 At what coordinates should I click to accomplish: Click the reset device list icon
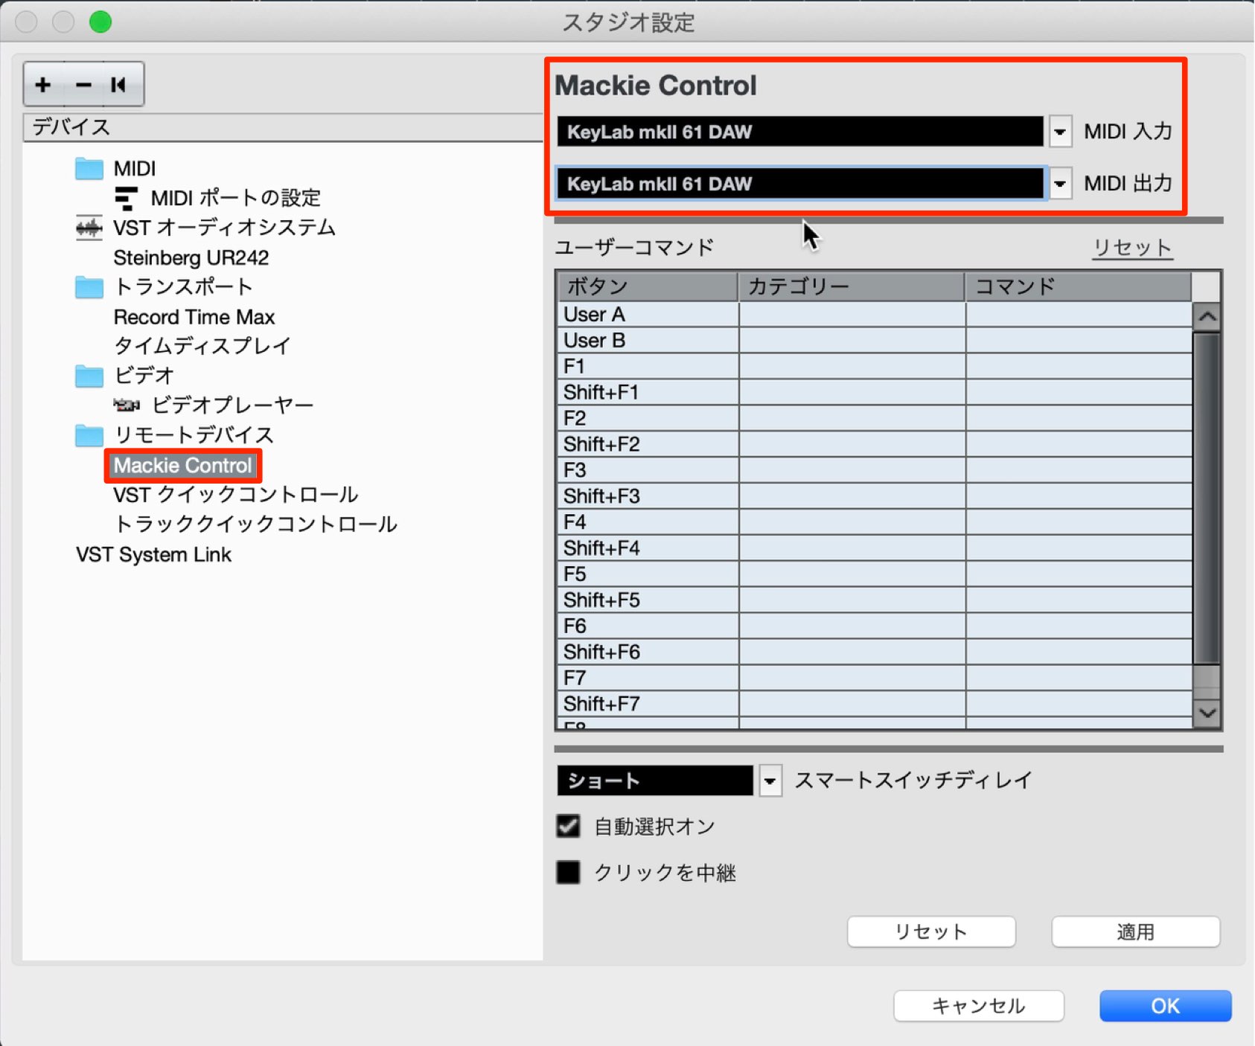(x=119, y=85)
